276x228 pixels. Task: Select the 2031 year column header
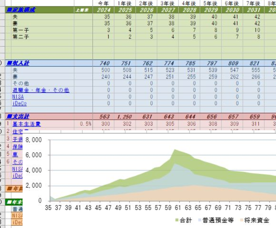(253, 10)
